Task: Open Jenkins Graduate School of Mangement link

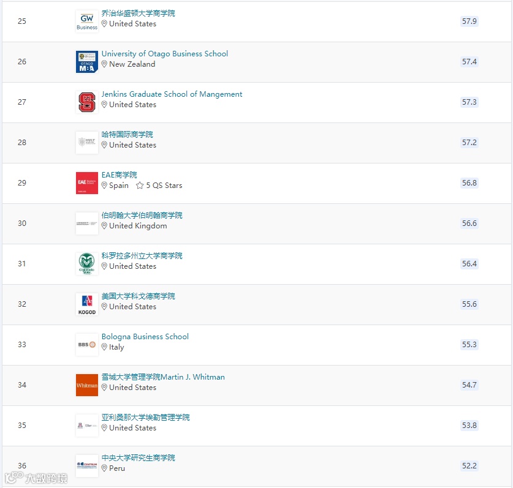Action: pos(172,94)
